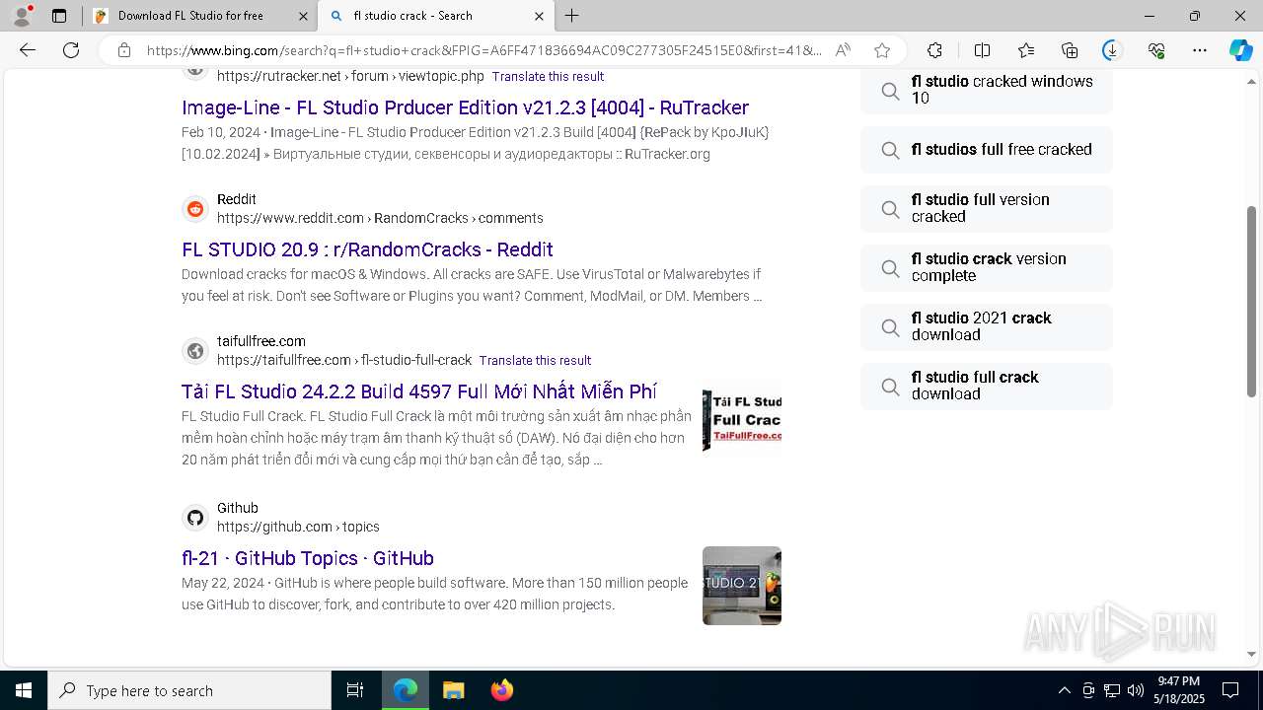Search 'fl studio cracked windows 10' suggestion
Viewport: 1263px width, 710px height.
[x=987, y=91]
